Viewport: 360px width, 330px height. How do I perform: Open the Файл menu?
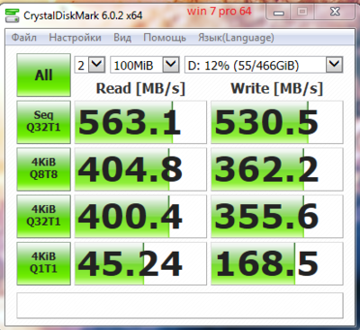[x=24, y=38]
